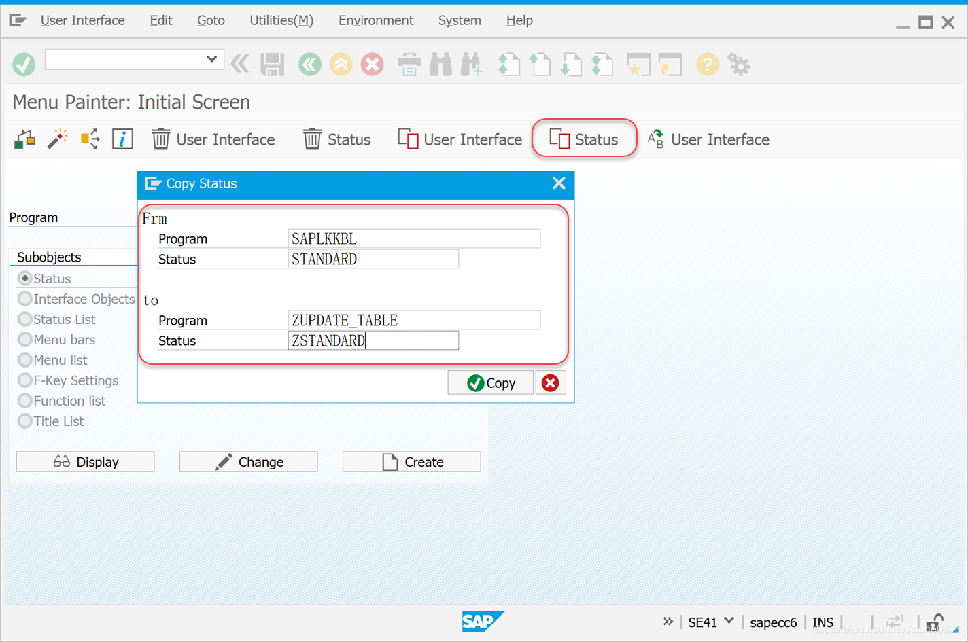Click the Save diskette icon
This screenshot has width=968, height=642.
(273, 65)
